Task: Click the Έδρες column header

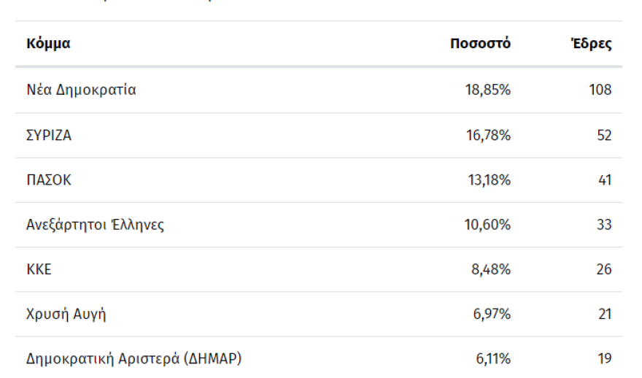Action: [x=591, y=43]
